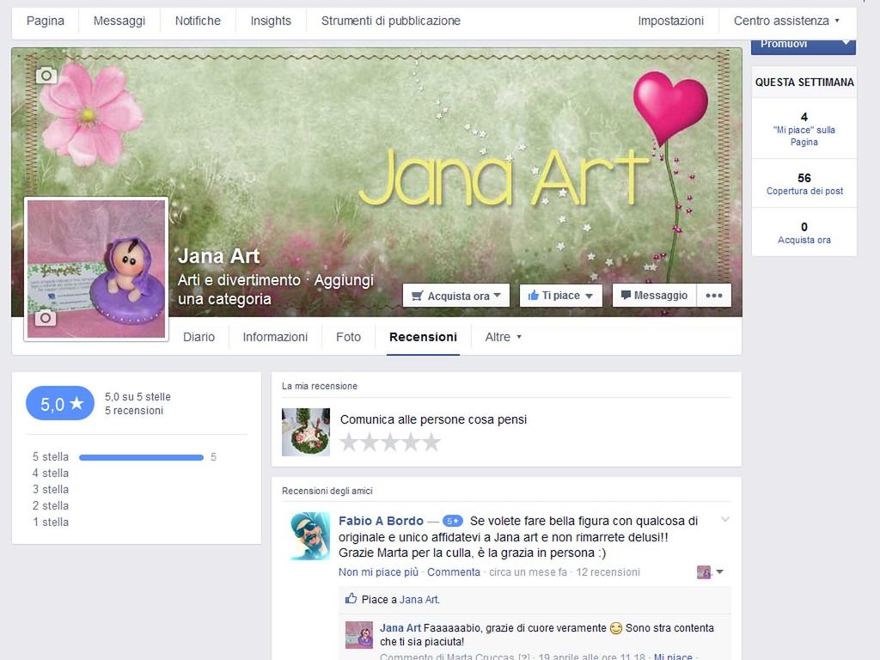Viewport: 880px width, 660px height.
Task: Click the Jana Art profile picture
Action: pos(96,269)
